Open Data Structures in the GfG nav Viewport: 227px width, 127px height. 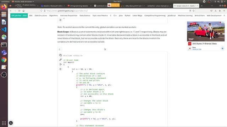tap(41, 16)
